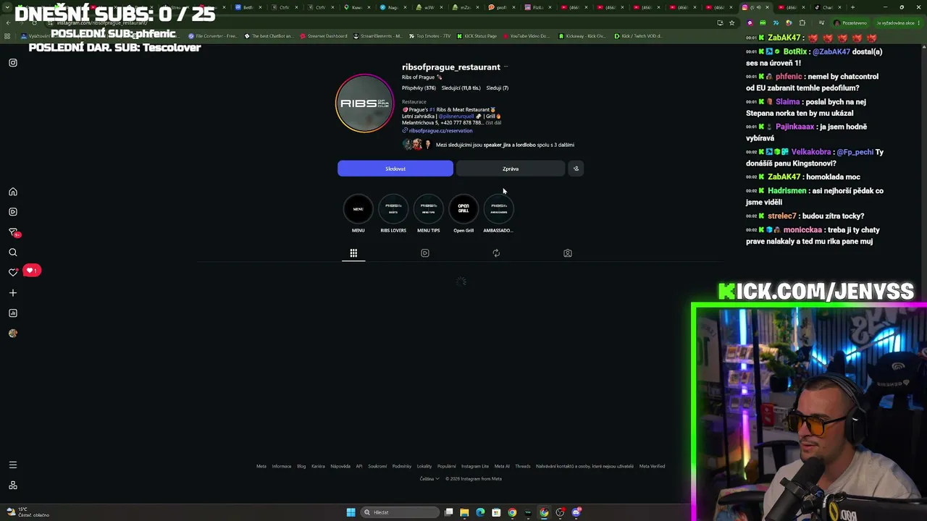
Task: View Příspěvky (376) posts count
Action: (x=419, y=88)
